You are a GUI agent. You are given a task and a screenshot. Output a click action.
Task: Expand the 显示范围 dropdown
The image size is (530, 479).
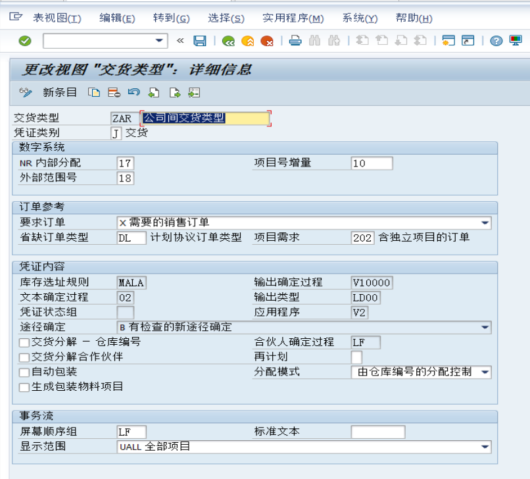pos(485,447)
